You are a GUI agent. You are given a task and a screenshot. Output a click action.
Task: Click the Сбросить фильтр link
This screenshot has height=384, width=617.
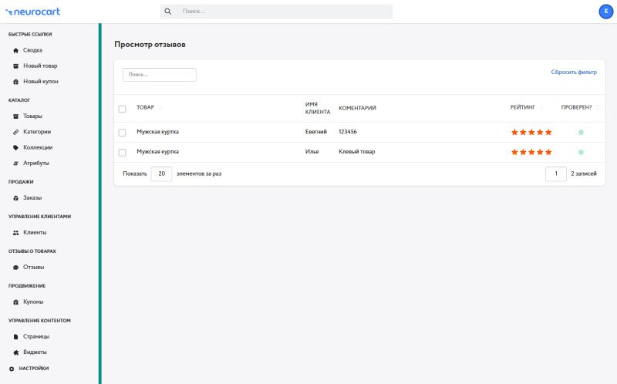574,72
